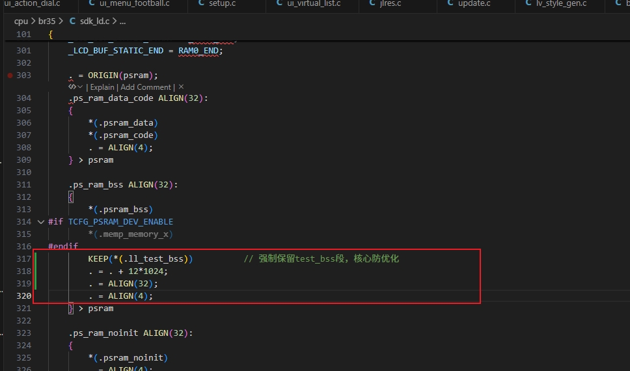Viewport: 630px width, 371px height.
Task: Click the RAM0_END identifier
Action: click(x=199, y=51)
